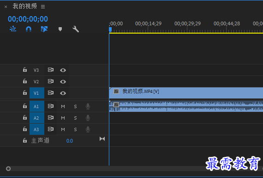
Task: Toggle sync lock on V1
Action: [51, 93]
